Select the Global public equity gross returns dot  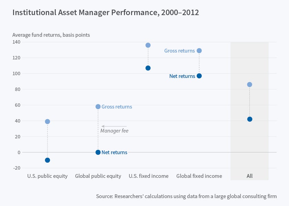coord(98,107)
